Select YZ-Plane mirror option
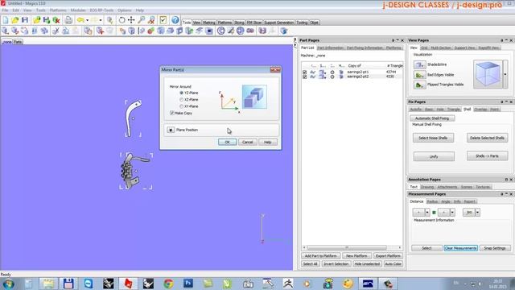Viewport: 515px width, 290px height. [x=181, y=93]
